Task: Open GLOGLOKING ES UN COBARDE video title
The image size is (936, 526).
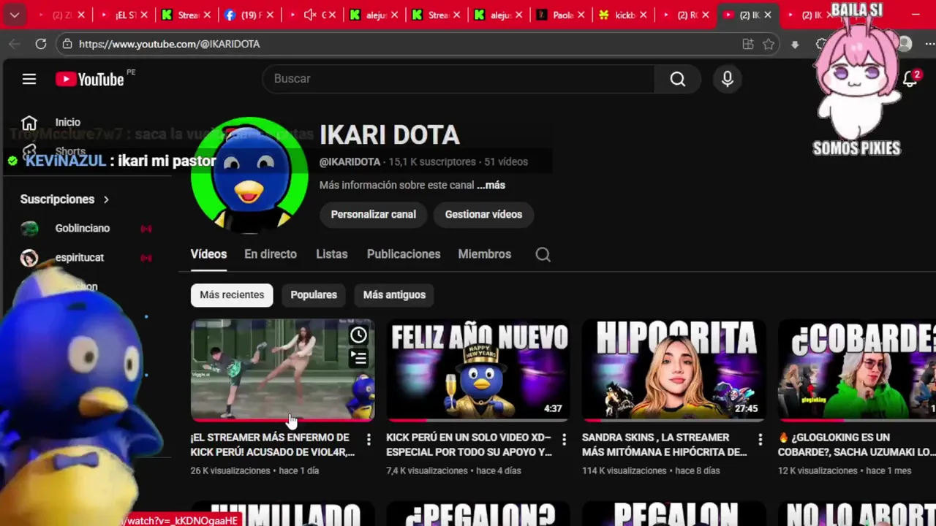Action: tap(857, 445)
